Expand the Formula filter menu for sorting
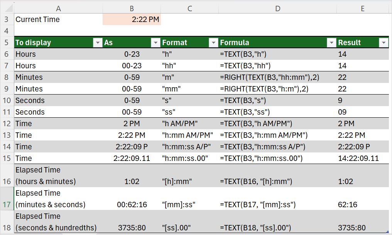Image resolution: width=392 pixels, height=235 pixels. point(331,42)
